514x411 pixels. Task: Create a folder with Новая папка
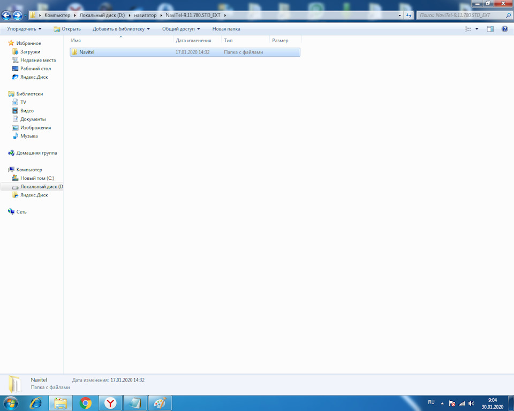(226, 29)
